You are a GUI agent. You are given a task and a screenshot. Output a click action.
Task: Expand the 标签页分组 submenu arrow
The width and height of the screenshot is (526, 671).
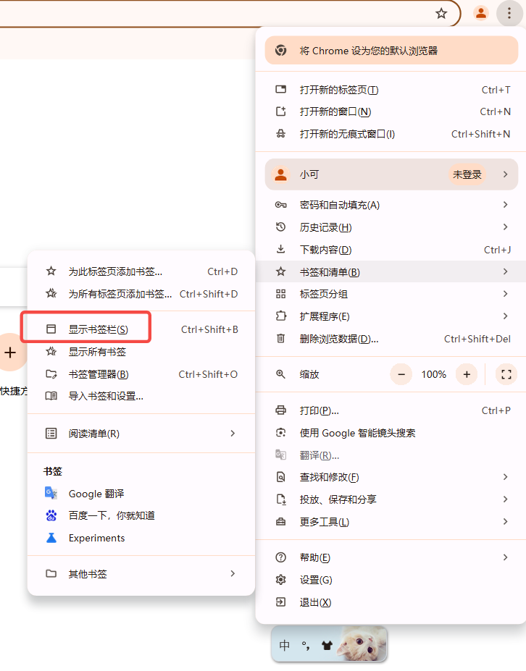coord(506,294)
